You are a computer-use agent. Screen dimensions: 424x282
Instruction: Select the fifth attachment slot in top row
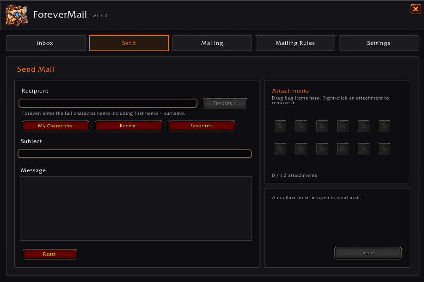point(364,126)
